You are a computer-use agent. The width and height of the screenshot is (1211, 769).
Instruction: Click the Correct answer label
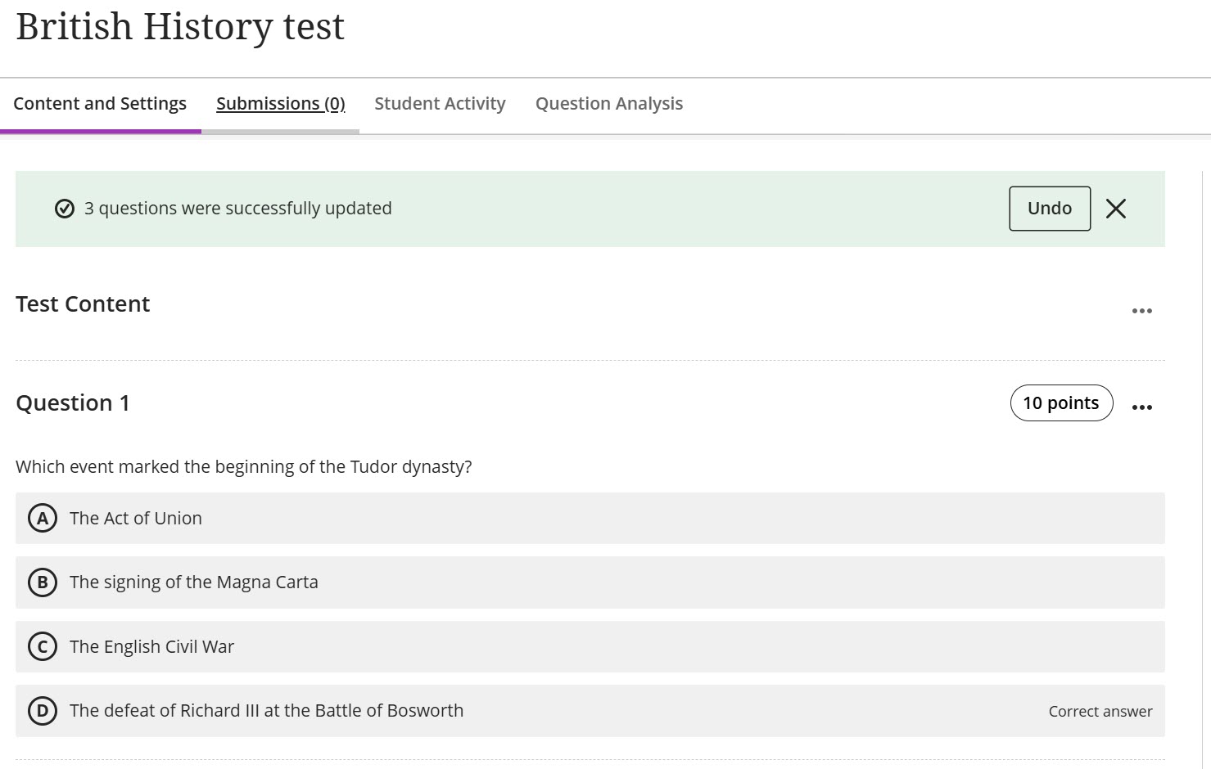click(1100, 711)
